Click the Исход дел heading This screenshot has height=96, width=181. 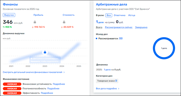click(x=102, y=34)
